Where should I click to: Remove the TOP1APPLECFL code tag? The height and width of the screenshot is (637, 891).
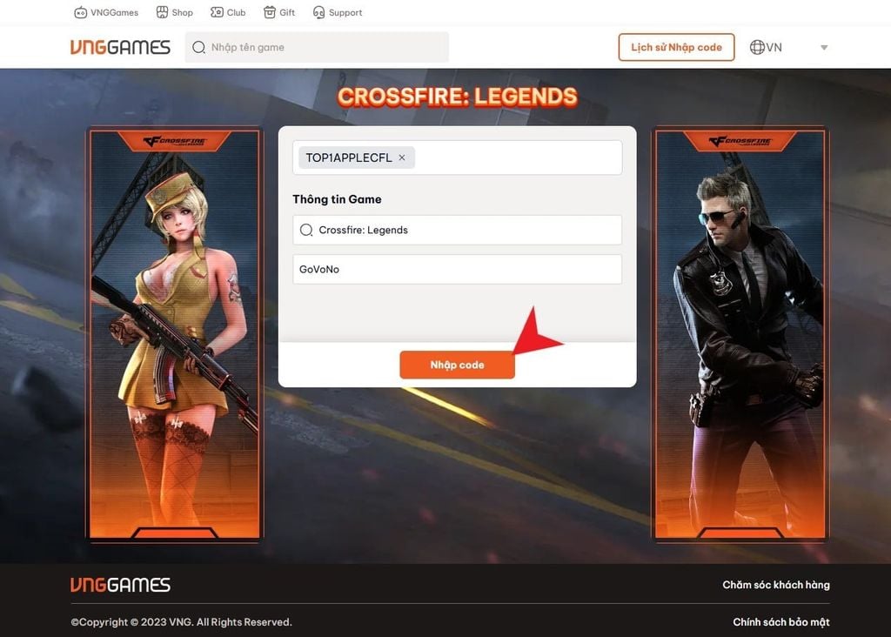[401, 158]
